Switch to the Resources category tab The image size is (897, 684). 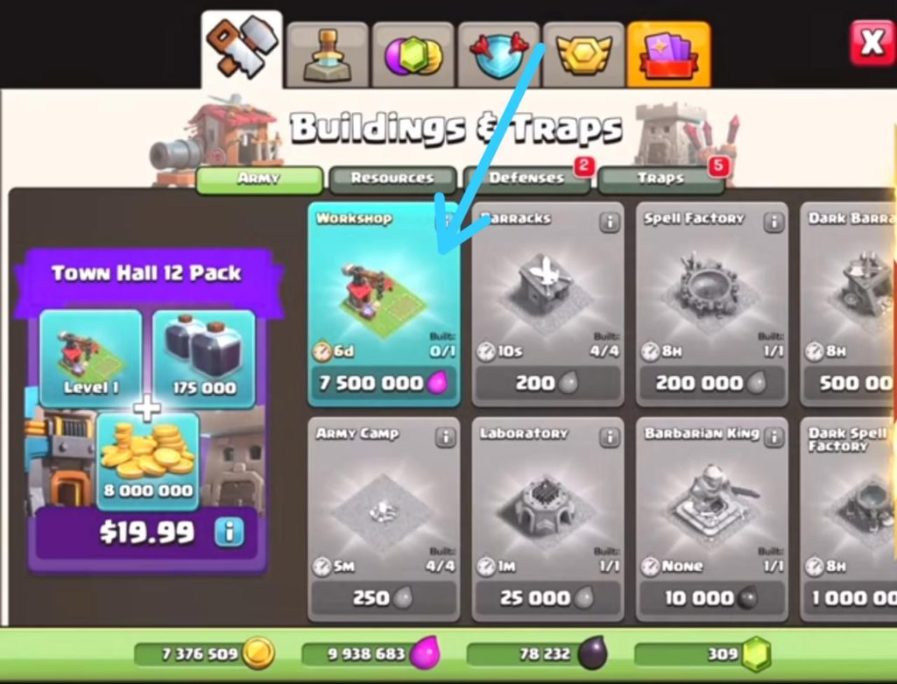(x=393, y=179)
